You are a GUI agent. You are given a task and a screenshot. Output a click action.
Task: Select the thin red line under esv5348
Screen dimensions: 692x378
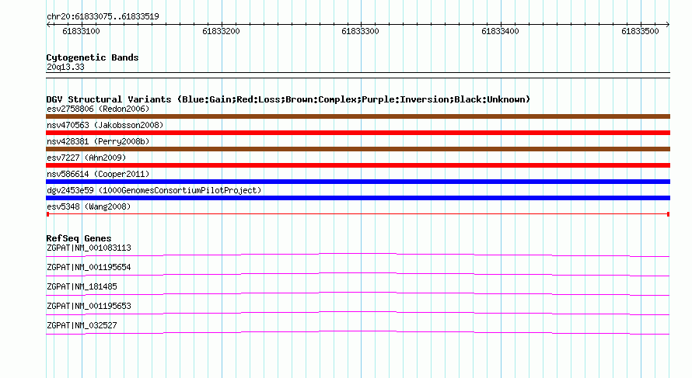point(358,214)
